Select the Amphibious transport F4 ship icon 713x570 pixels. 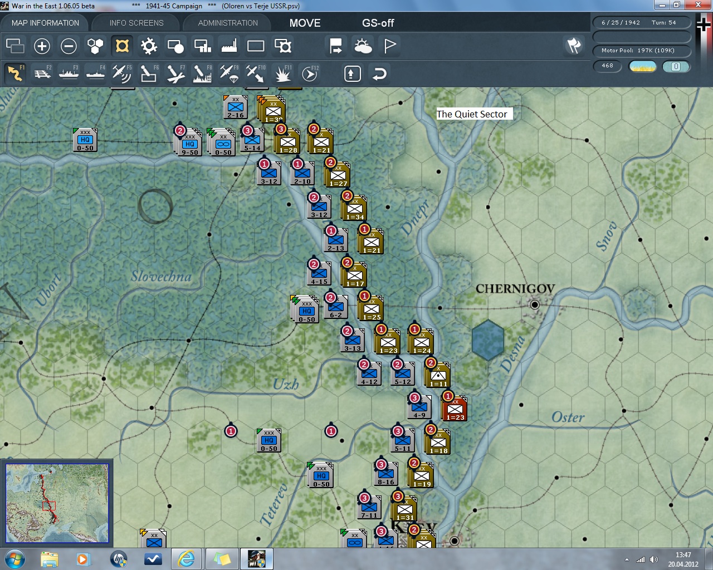pos(96,73)
